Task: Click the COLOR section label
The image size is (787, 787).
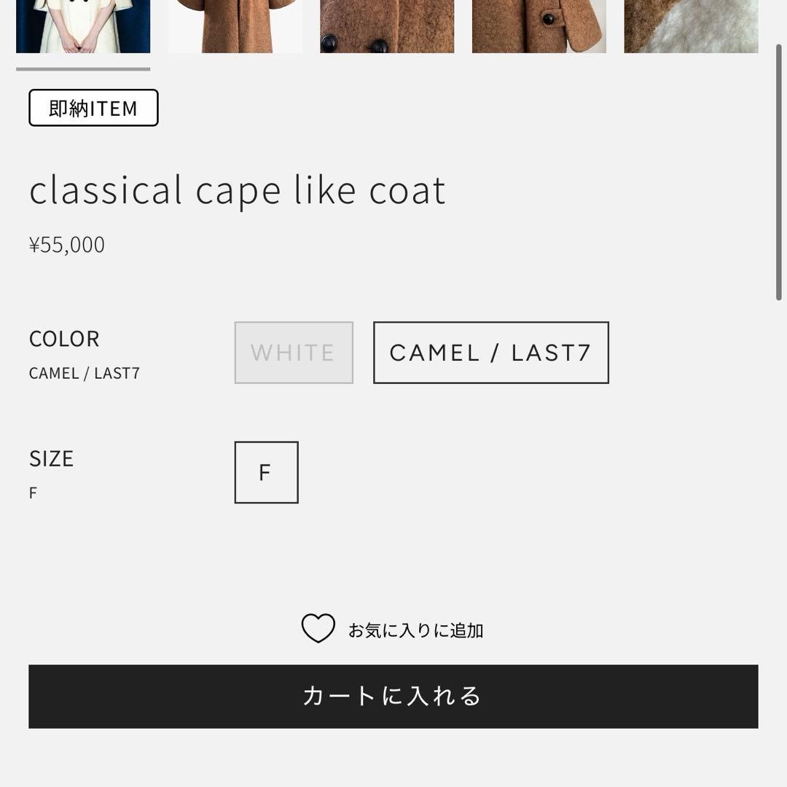Action: (64, 339)
